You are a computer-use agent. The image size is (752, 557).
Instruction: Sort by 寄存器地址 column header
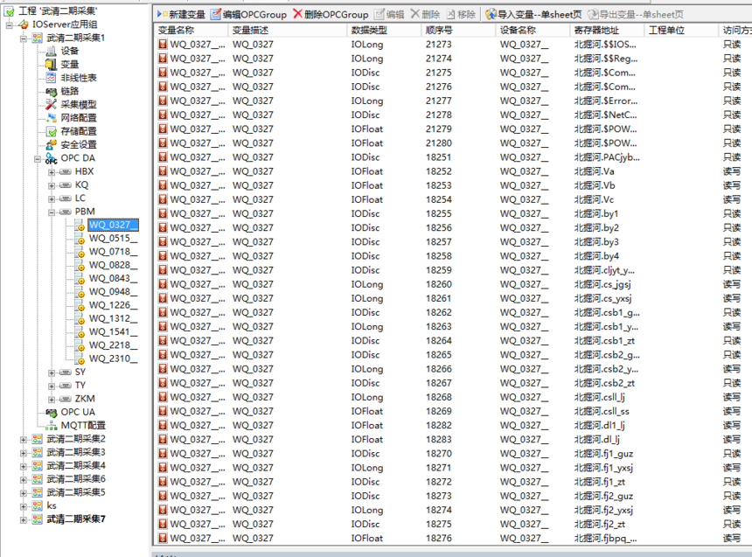607,31
